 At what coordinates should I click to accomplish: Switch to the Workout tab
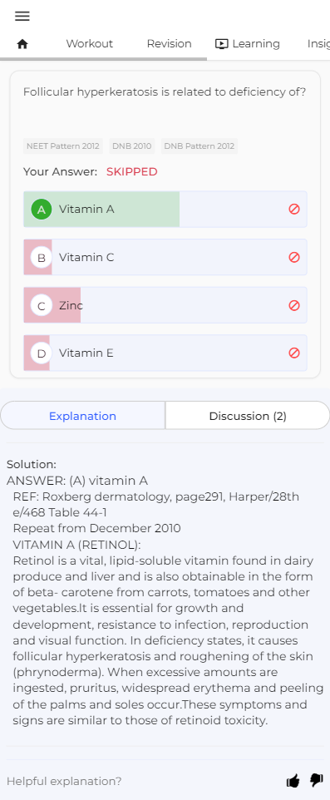click(x=89, y=44)
